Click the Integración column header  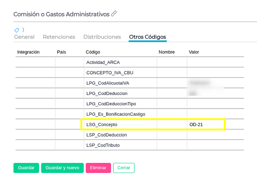(28, 52)
